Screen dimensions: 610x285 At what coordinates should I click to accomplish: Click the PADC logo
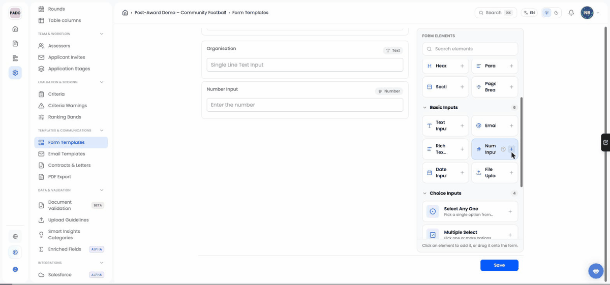click(x=15, y=13)
